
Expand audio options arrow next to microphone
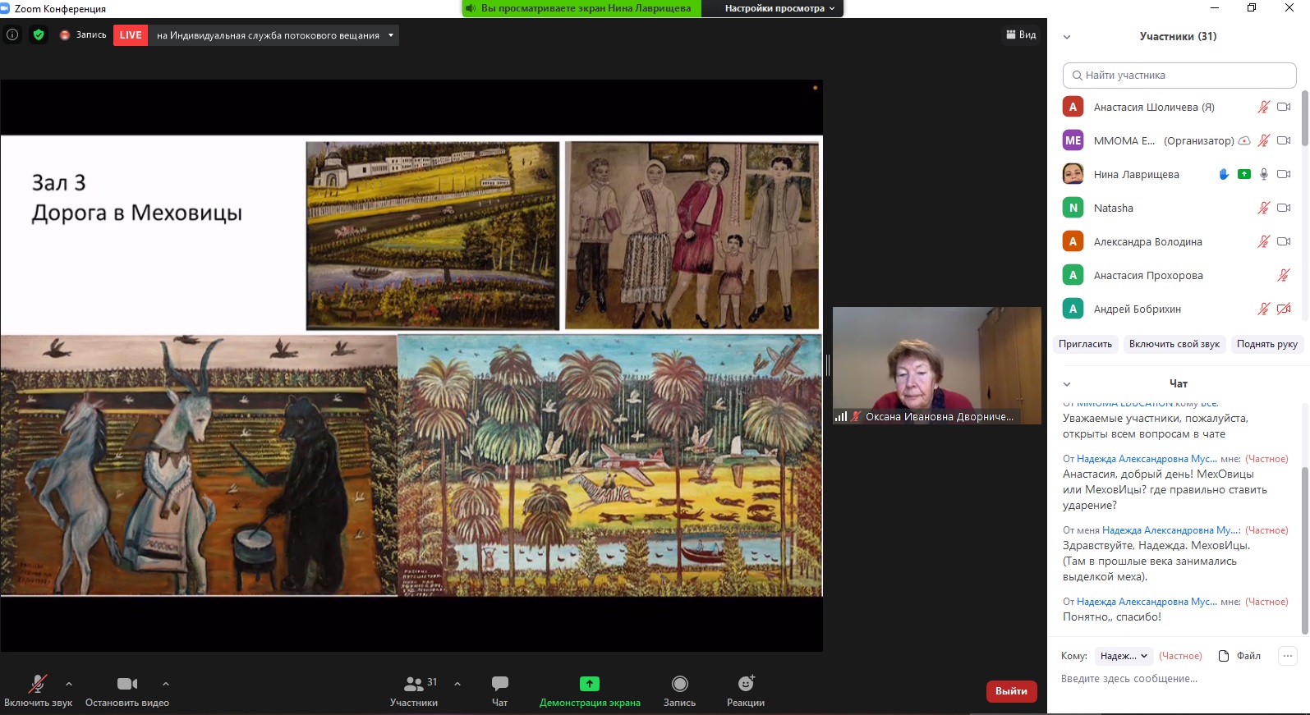69,684
